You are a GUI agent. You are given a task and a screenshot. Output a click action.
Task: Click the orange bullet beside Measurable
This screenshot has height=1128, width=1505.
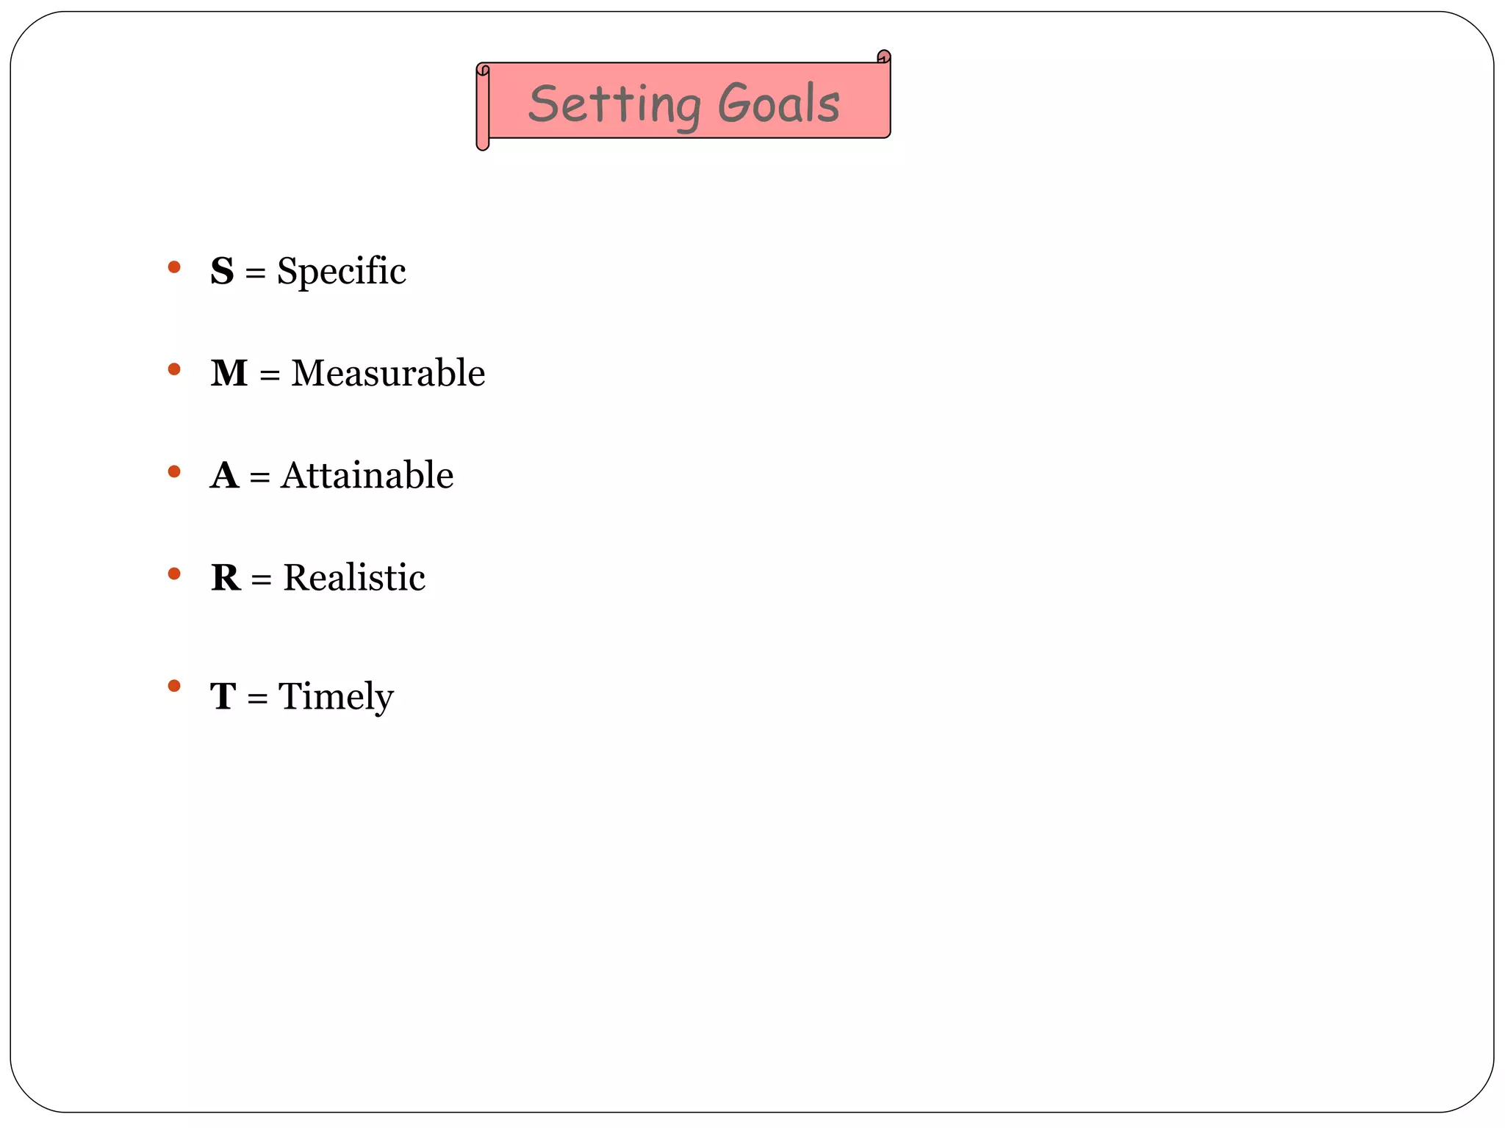[174, 369]
